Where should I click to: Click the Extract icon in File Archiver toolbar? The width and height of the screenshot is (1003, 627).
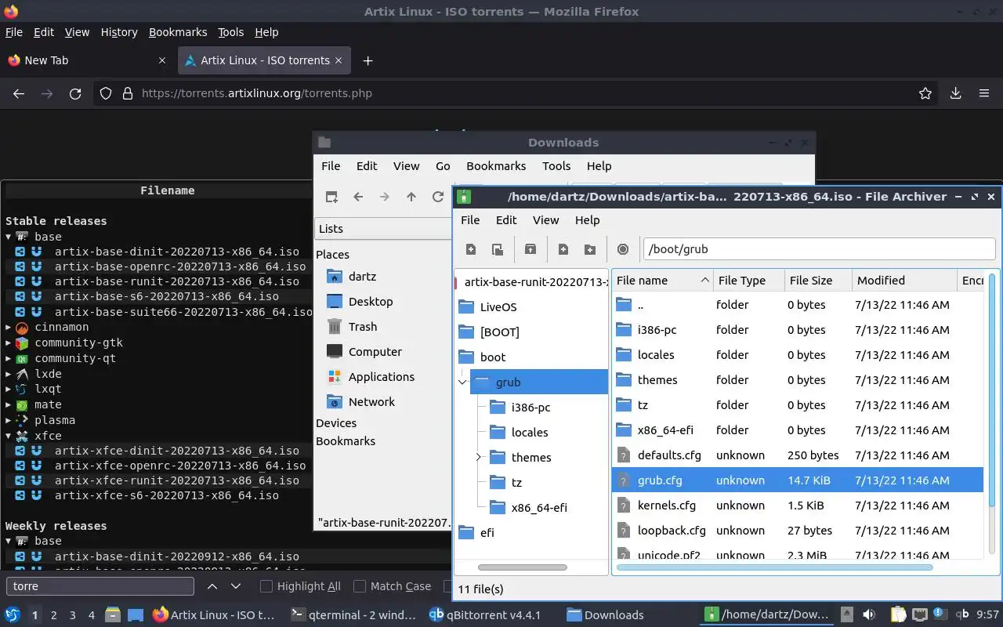point(530,249)
